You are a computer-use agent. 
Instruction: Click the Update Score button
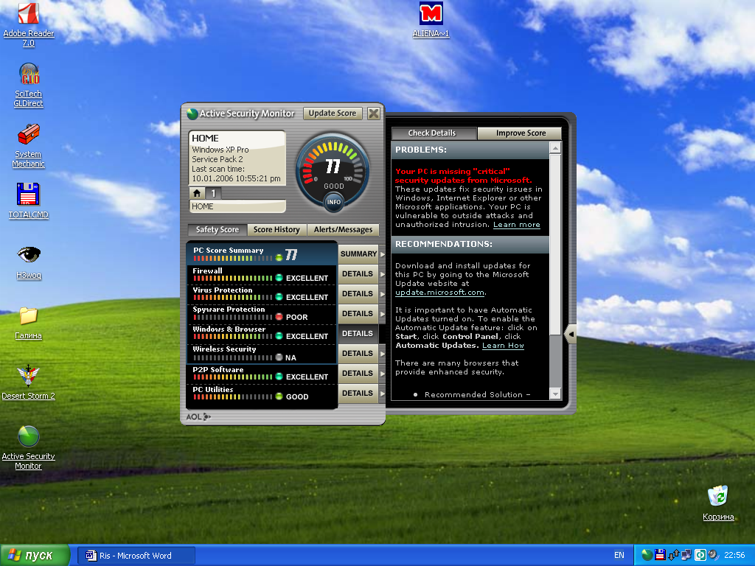point(333,113)
